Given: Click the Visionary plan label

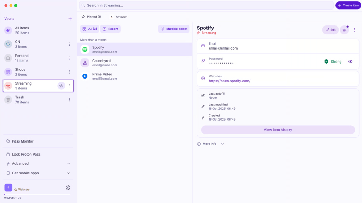Looking at the screenshot, I should pos(22,189).
